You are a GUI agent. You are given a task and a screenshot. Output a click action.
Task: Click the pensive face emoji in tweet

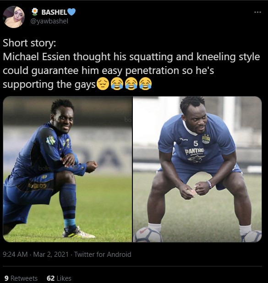[x=103, y=84]
